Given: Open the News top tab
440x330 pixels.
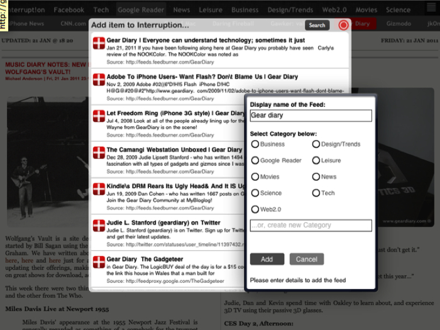Looking at the screenshot, I should click(x=182, y=10).
